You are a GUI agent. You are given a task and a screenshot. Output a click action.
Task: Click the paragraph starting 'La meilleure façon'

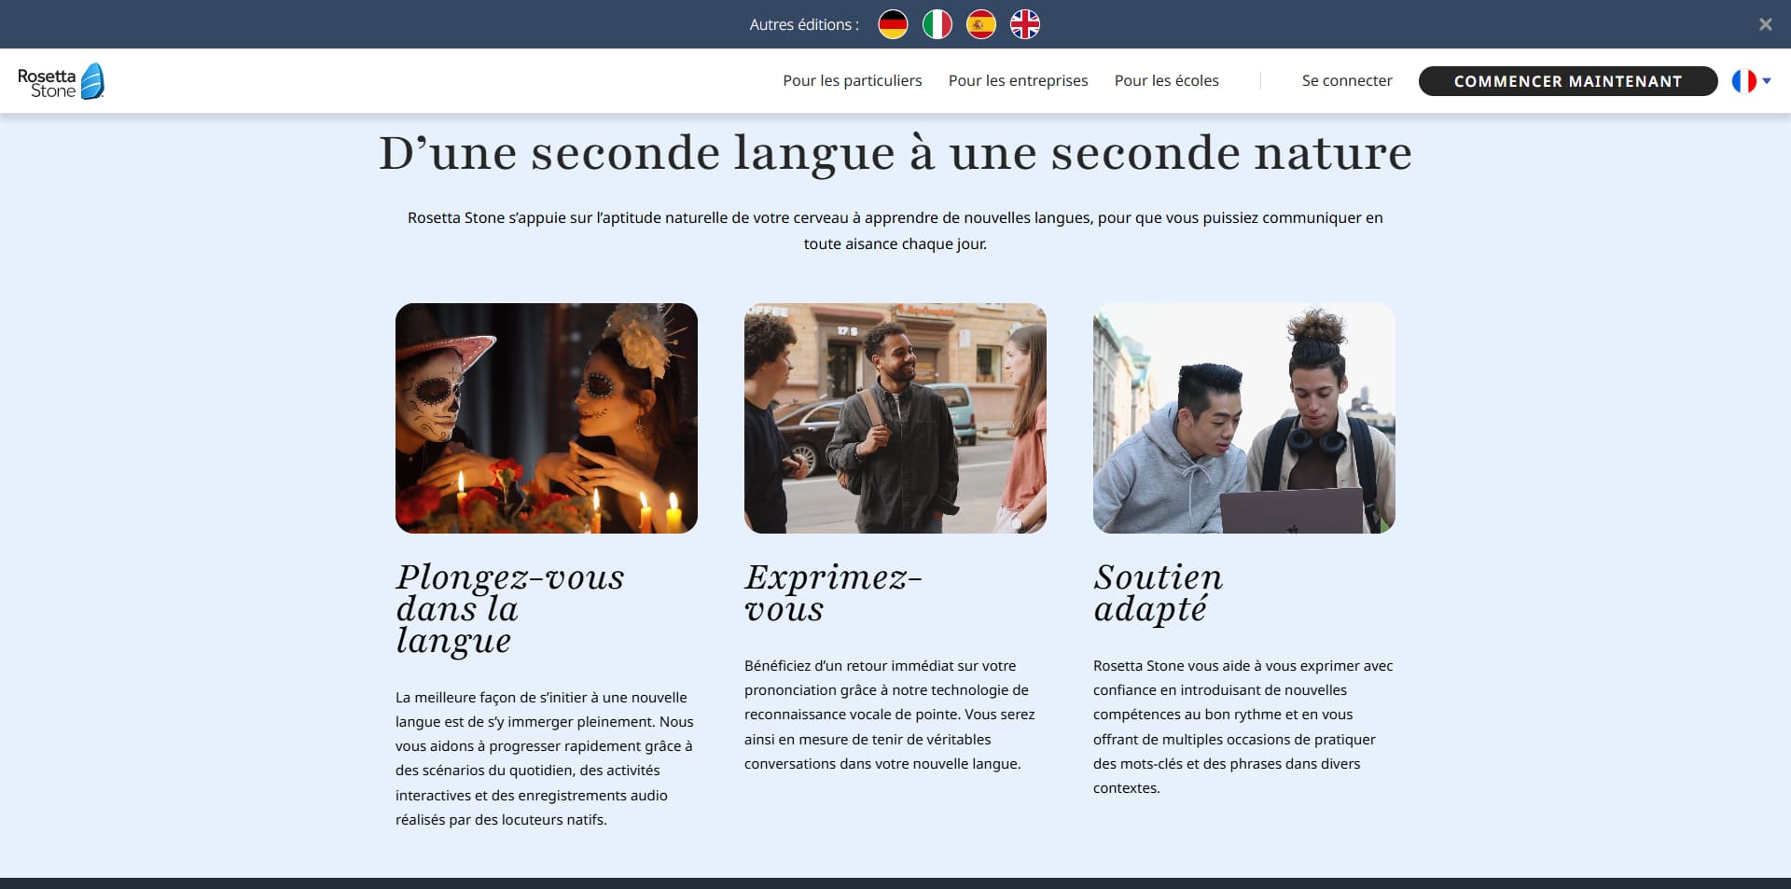pos(545,758)
